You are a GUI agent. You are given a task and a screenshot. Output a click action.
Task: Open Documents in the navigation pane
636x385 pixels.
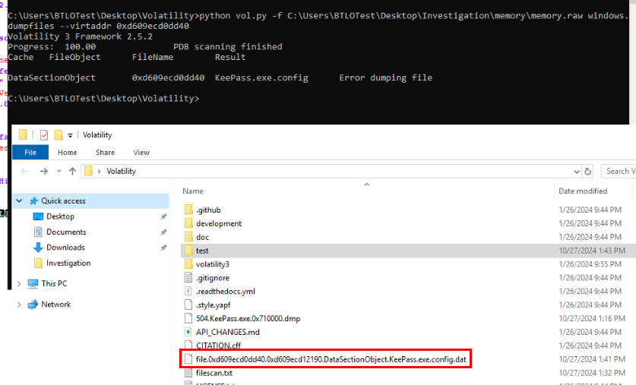coord(66,232)
